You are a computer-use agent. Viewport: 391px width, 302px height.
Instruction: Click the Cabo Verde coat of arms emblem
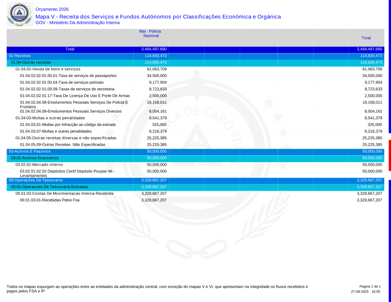[20, 14]
